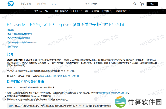Open the shopping cart

(142, 4)
